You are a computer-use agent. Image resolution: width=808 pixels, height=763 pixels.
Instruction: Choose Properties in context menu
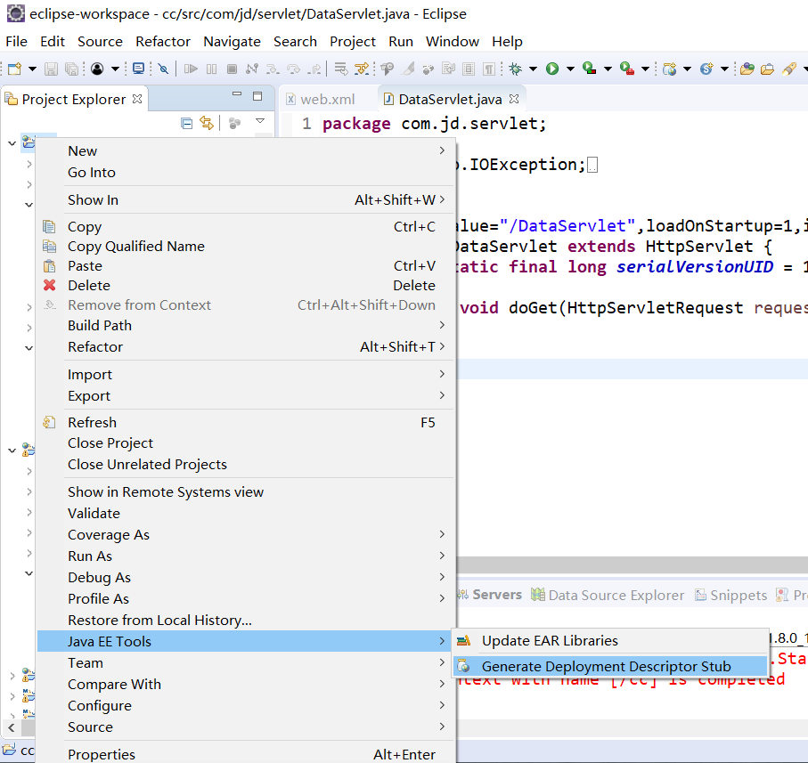pyautogui.click(x=245, y=754)
